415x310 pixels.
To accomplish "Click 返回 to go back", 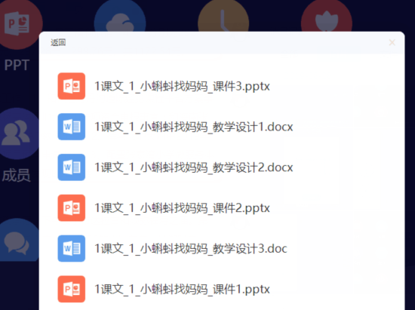I will pos(58,42).
